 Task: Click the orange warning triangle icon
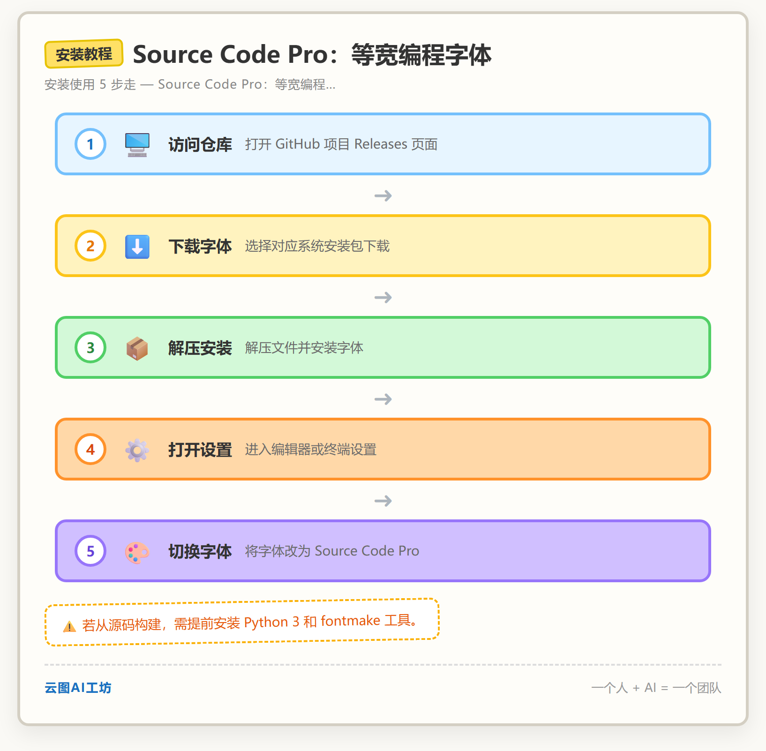click(69, 626)
